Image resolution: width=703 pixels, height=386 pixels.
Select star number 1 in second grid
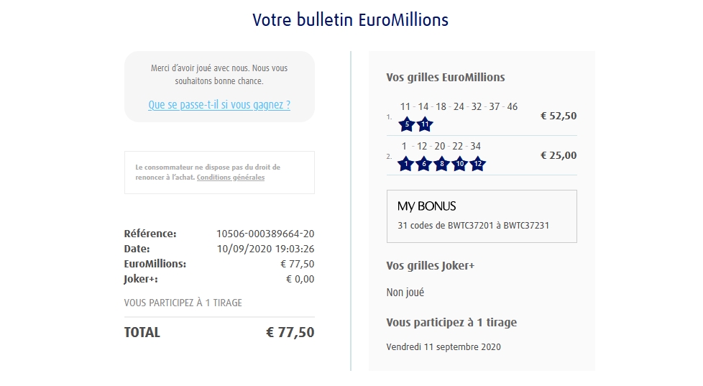tap(407, 164)
